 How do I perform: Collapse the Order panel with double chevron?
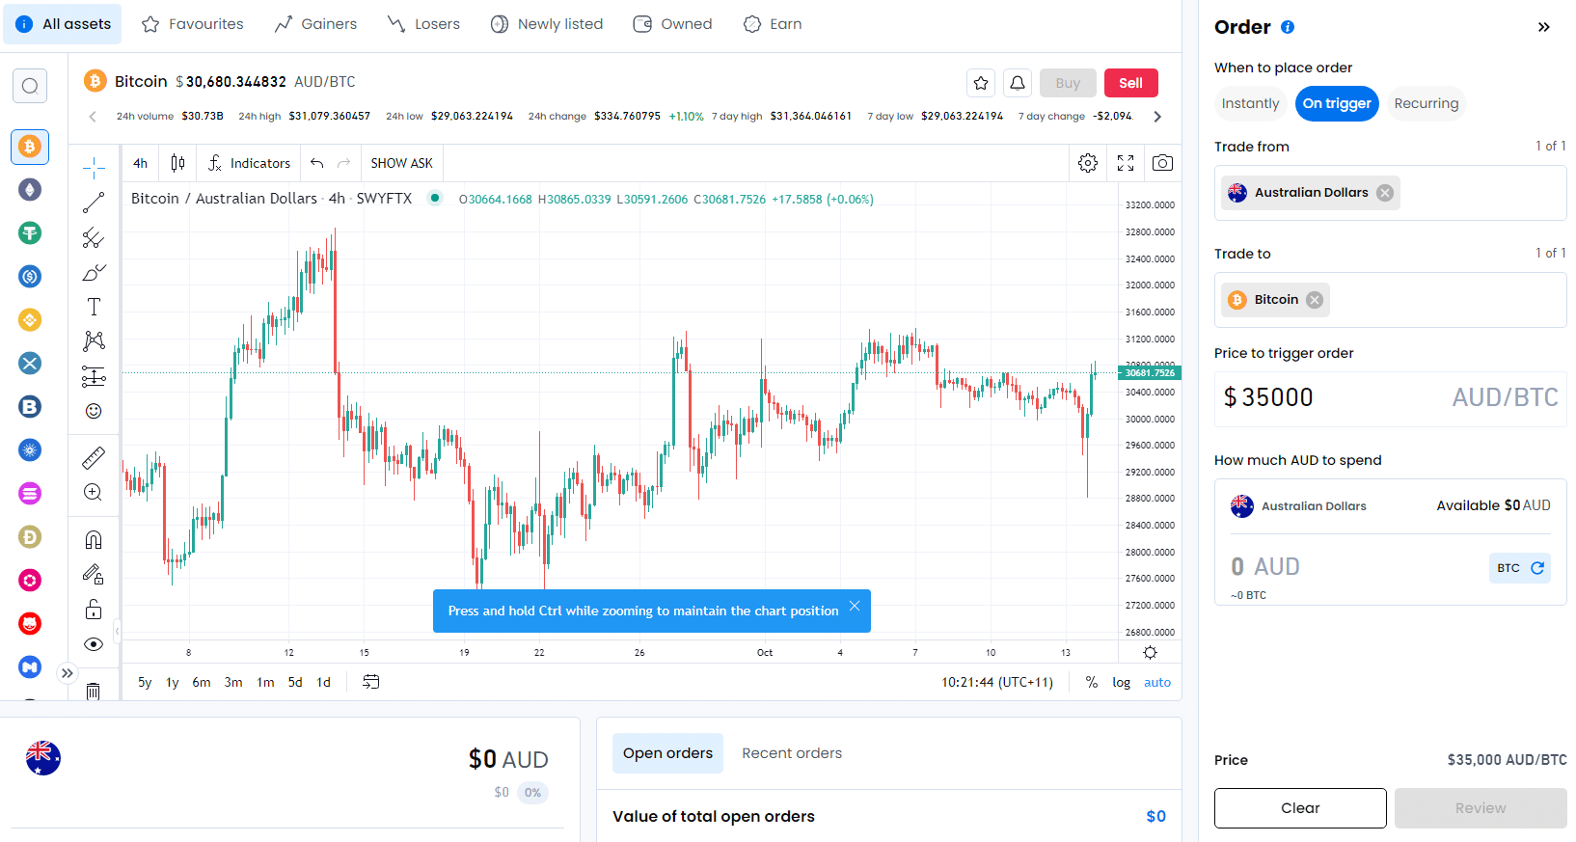[1543, 27]
